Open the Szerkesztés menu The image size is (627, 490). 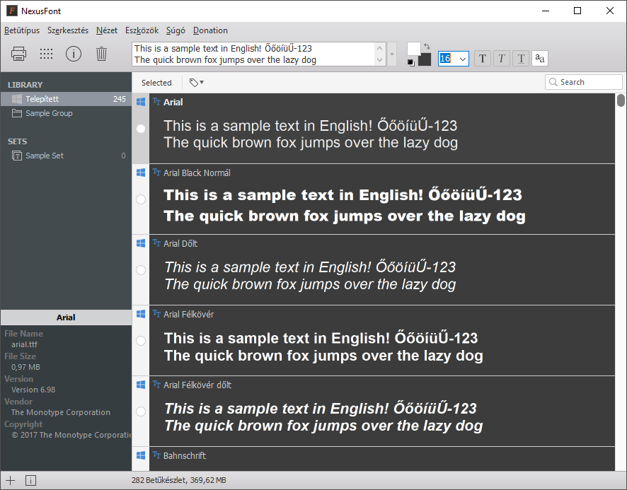pos(68,30)
